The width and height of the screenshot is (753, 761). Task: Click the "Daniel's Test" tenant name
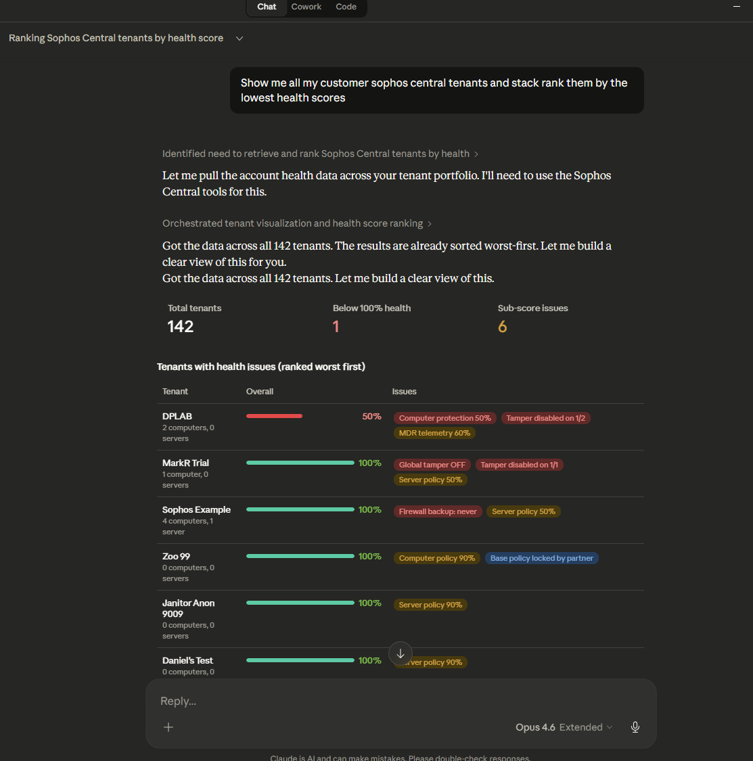pos(187,660)
